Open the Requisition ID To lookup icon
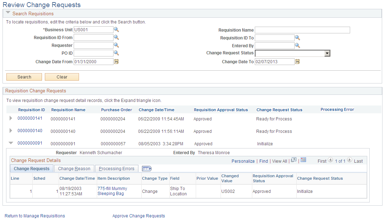The height and width of the screenshot is (222, 385). (x=298, y=38)
